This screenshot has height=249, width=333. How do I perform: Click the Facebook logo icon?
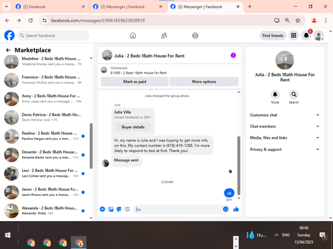point(9,35)
